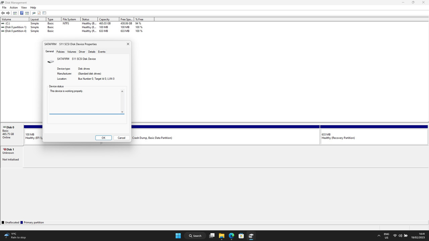Open the Action menu

(14, 7)
